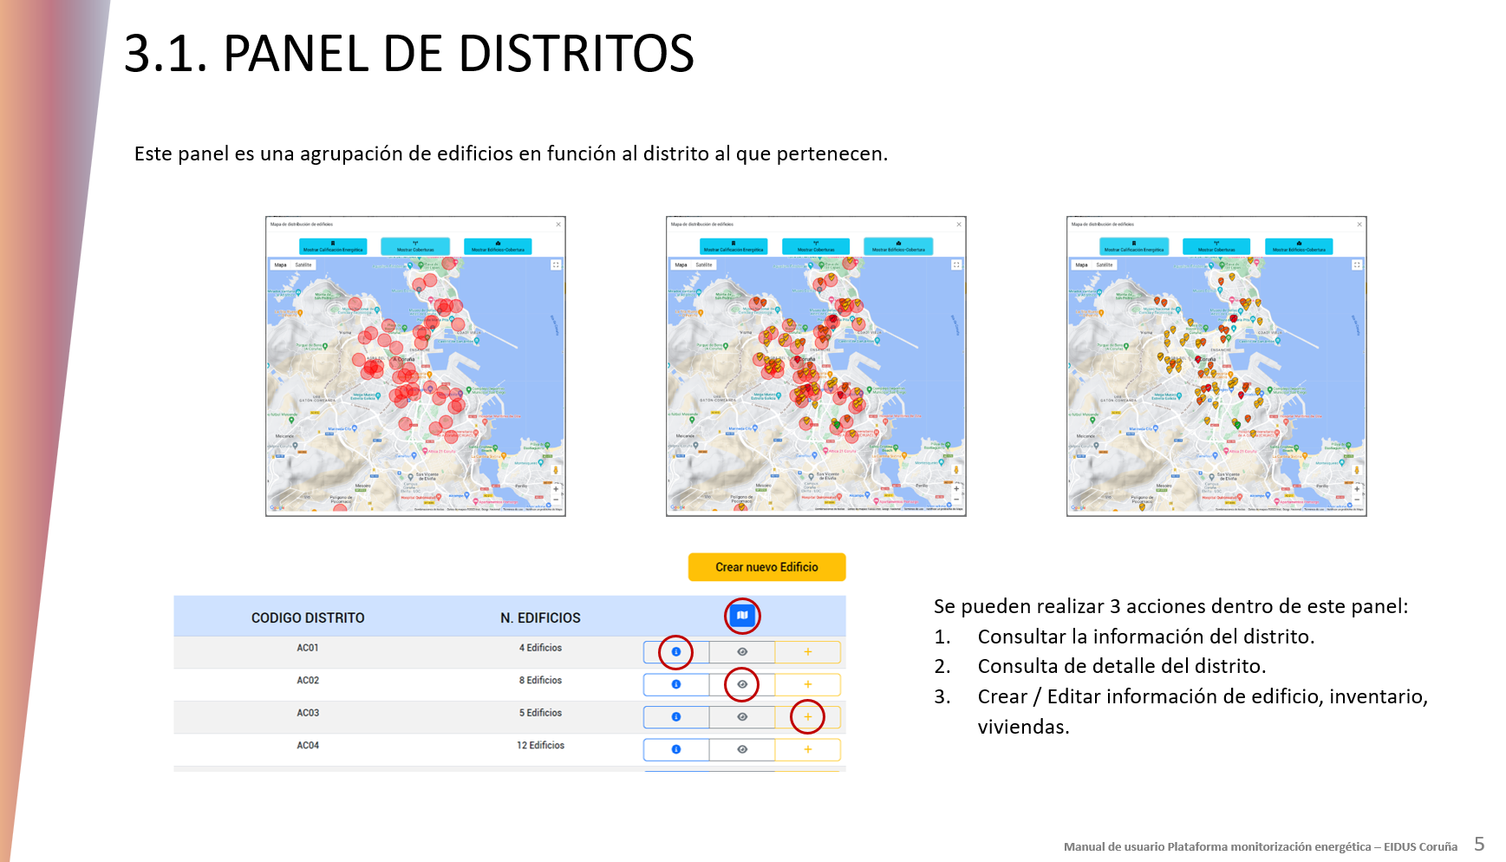Click the info icon for district AC03
Screen dimensions: 1506x862
pos(676,717)
